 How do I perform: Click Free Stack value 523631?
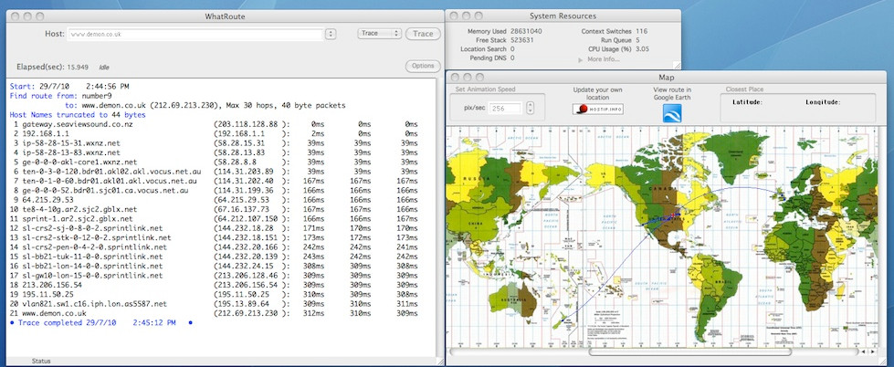tap(522, 40)
